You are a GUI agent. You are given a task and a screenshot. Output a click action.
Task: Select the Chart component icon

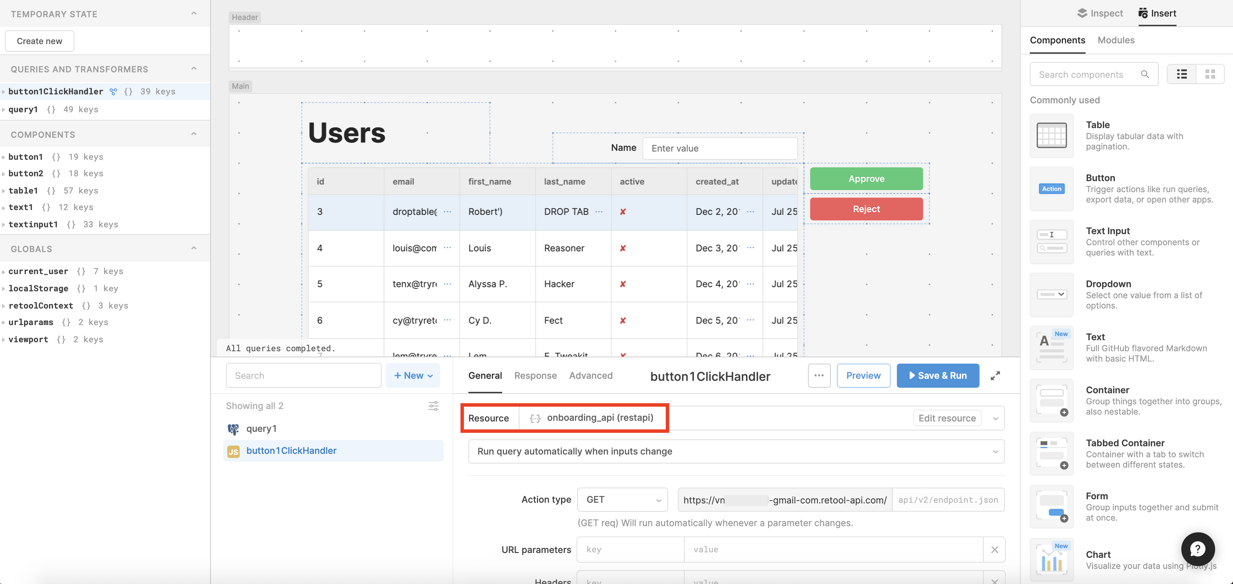click(x=1051, y=560)
